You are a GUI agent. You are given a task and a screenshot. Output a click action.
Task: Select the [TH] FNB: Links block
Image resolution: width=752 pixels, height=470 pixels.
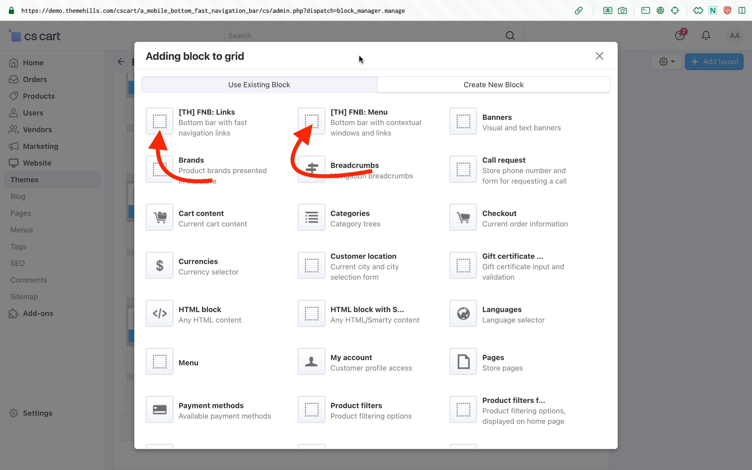160,121
